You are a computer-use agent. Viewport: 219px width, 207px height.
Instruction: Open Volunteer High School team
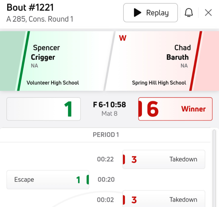[x=53, y=83]
